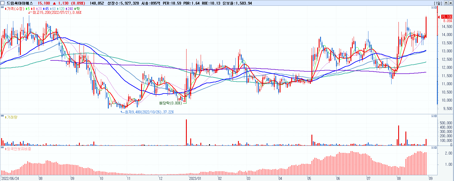Click the 드림씨아이에스 stock name

click(x=20, y=3)
